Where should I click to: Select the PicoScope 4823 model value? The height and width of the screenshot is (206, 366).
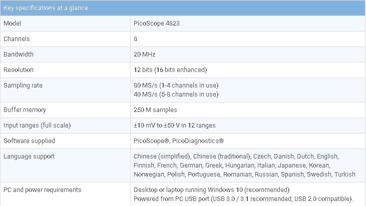pyautogui.click(x=156, y=23)
